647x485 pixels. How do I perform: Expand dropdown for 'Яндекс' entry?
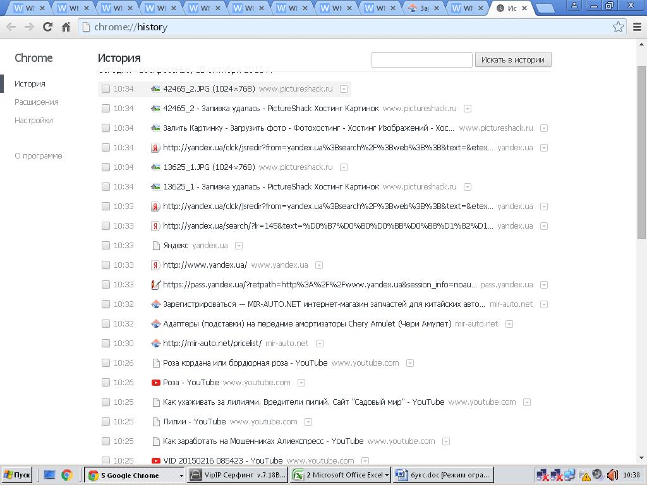[x=238, y=246]
